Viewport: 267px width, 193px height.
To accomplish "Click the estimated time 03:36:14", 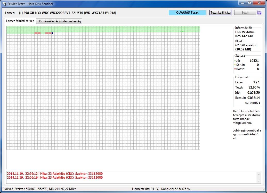I will 254,98.
